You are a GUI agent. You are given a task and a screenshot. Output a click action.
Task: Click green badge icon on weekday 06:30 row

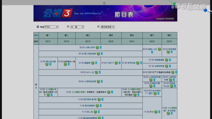[x=98, y=54]
